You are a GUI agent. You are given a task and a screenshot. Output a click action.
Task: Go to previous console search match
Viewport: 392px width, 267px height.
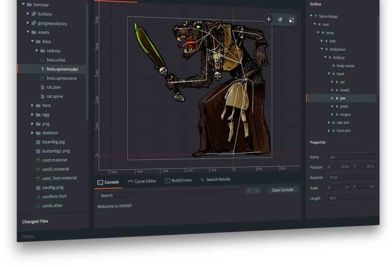[x=249, y=191]
